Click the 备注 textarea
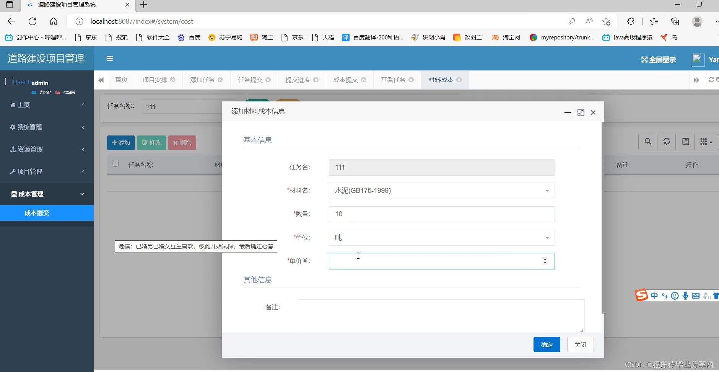The image size is (719, 372). click(x=441, y=316)
